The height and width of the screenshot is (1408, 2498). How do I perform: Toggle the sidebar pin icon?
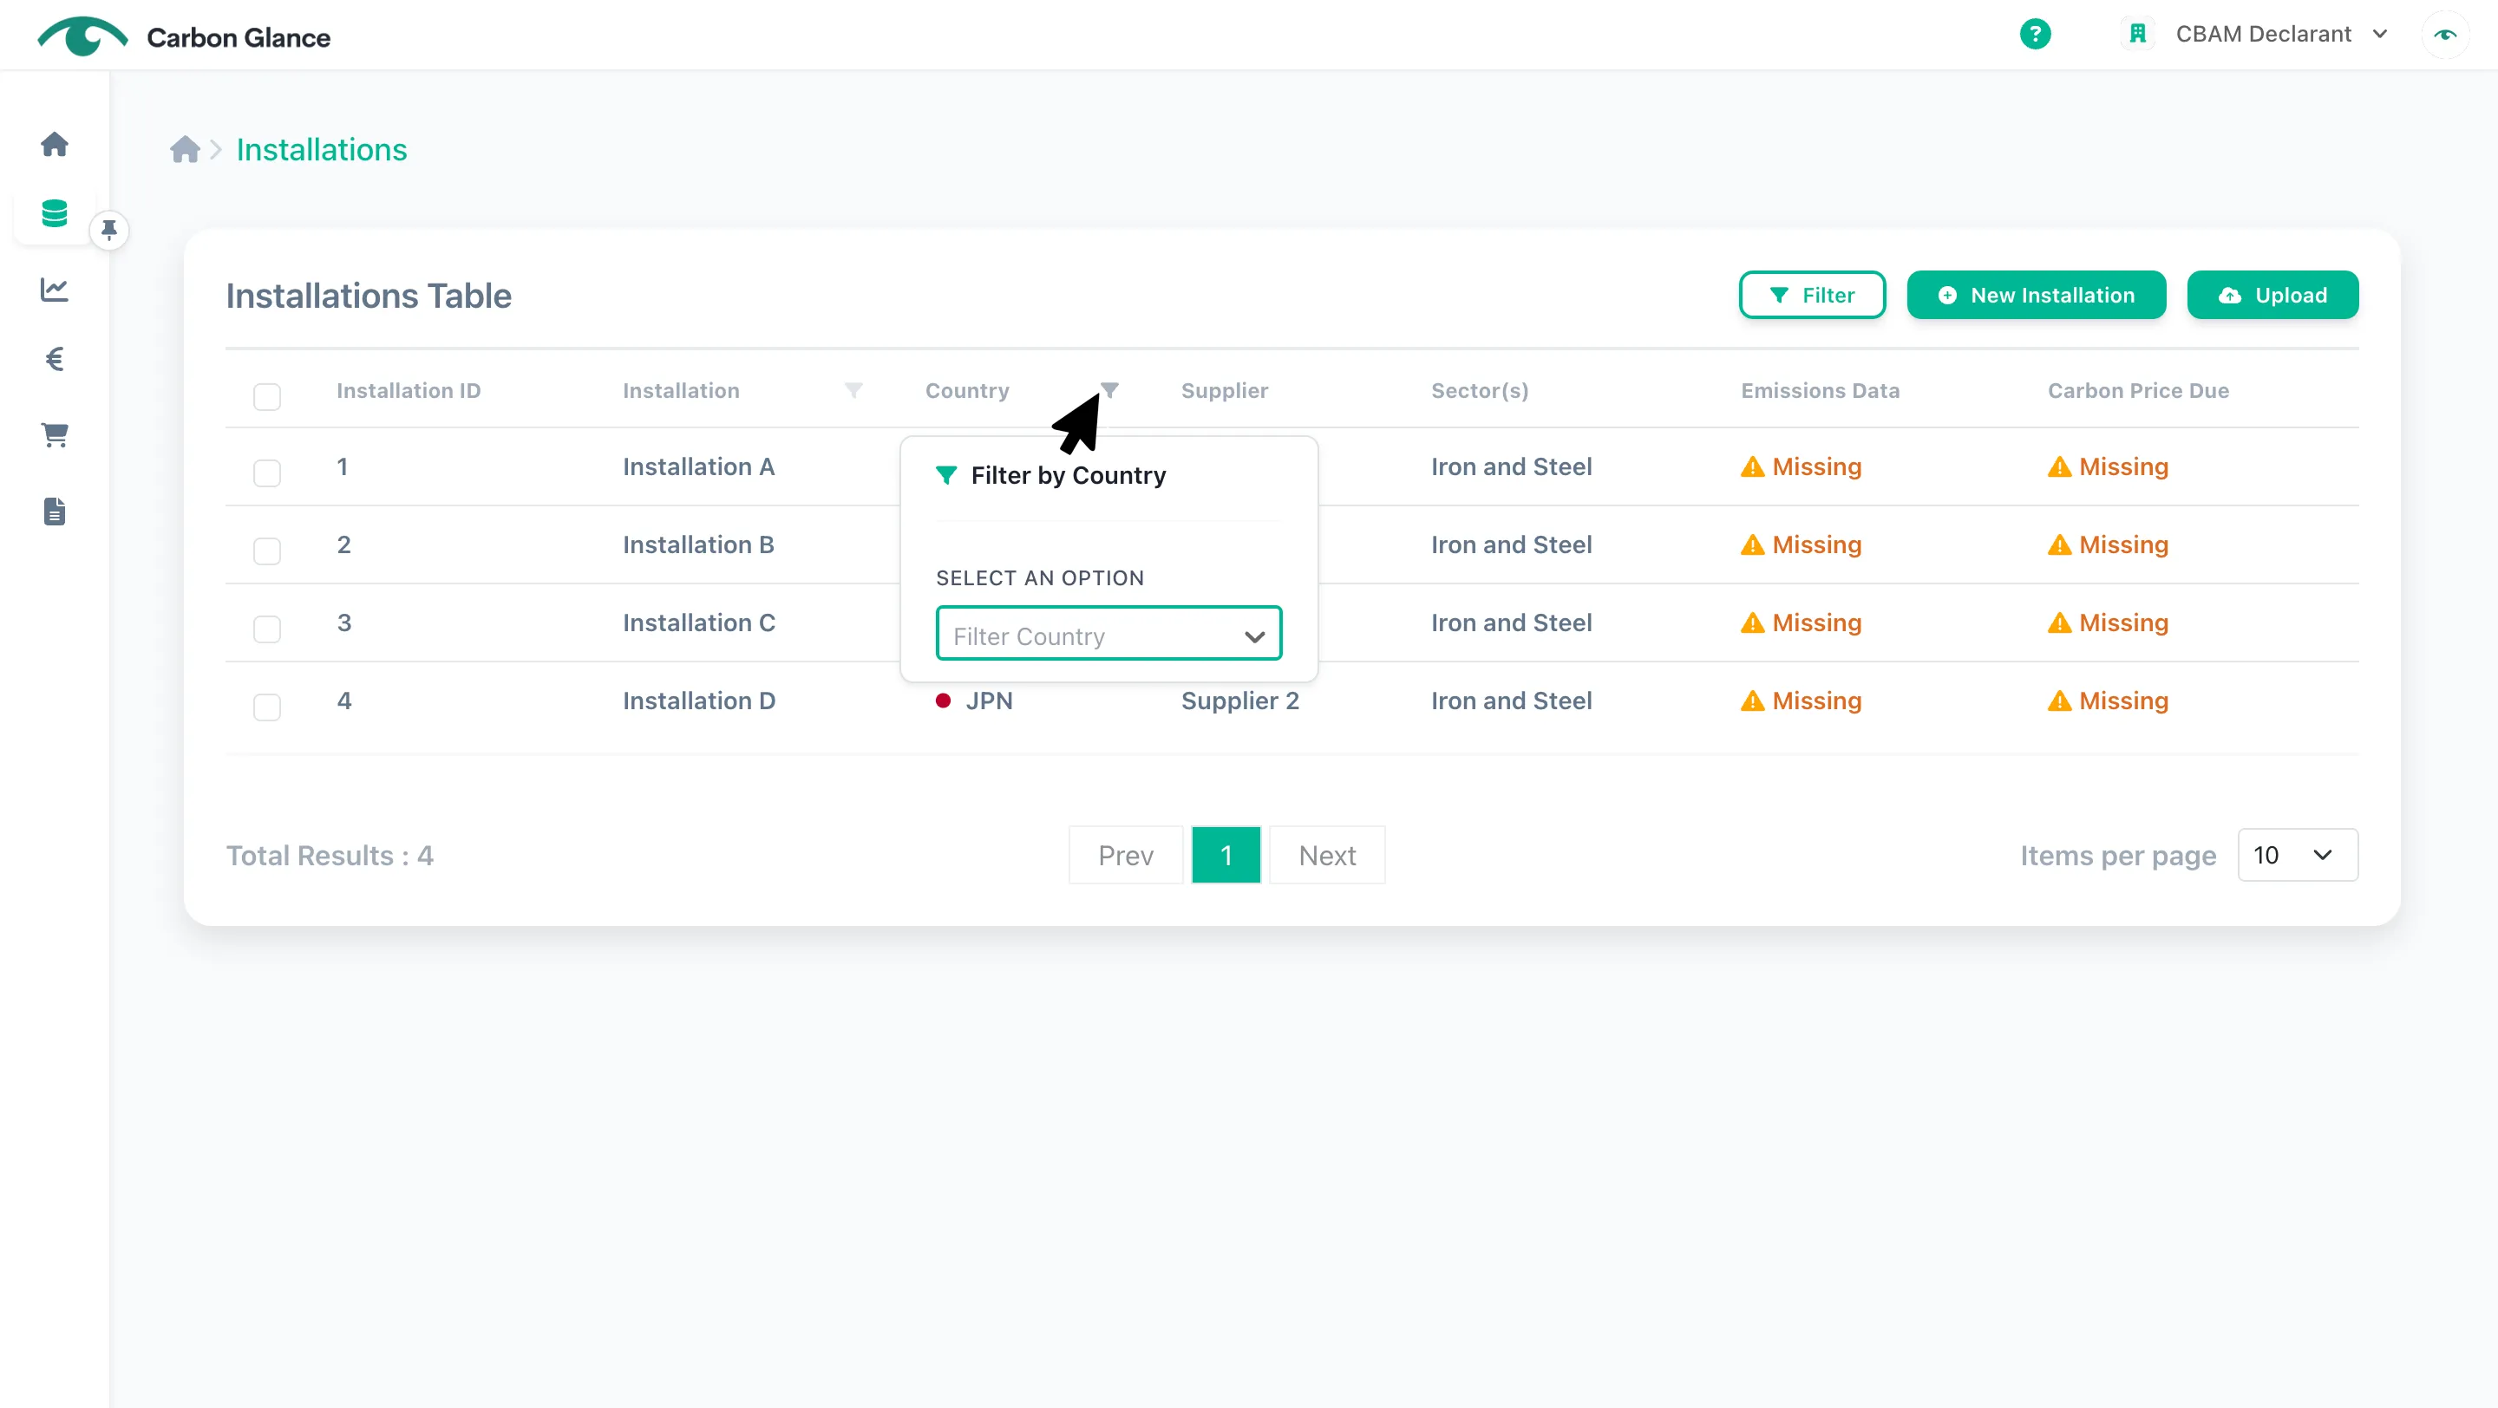tap(108, 230)
